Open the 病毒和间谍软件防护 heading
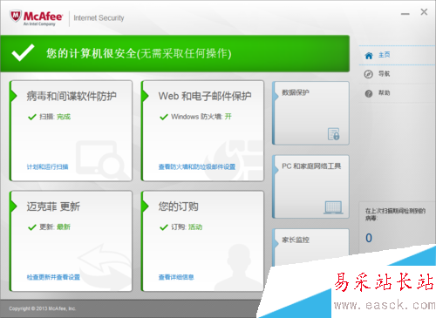Screen dimensions: 436x318 tap(72, 96)
